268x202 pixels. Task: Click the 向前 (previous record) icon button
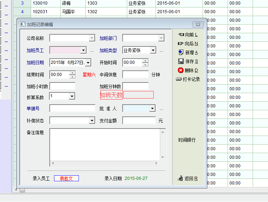(x=188, y=35)
